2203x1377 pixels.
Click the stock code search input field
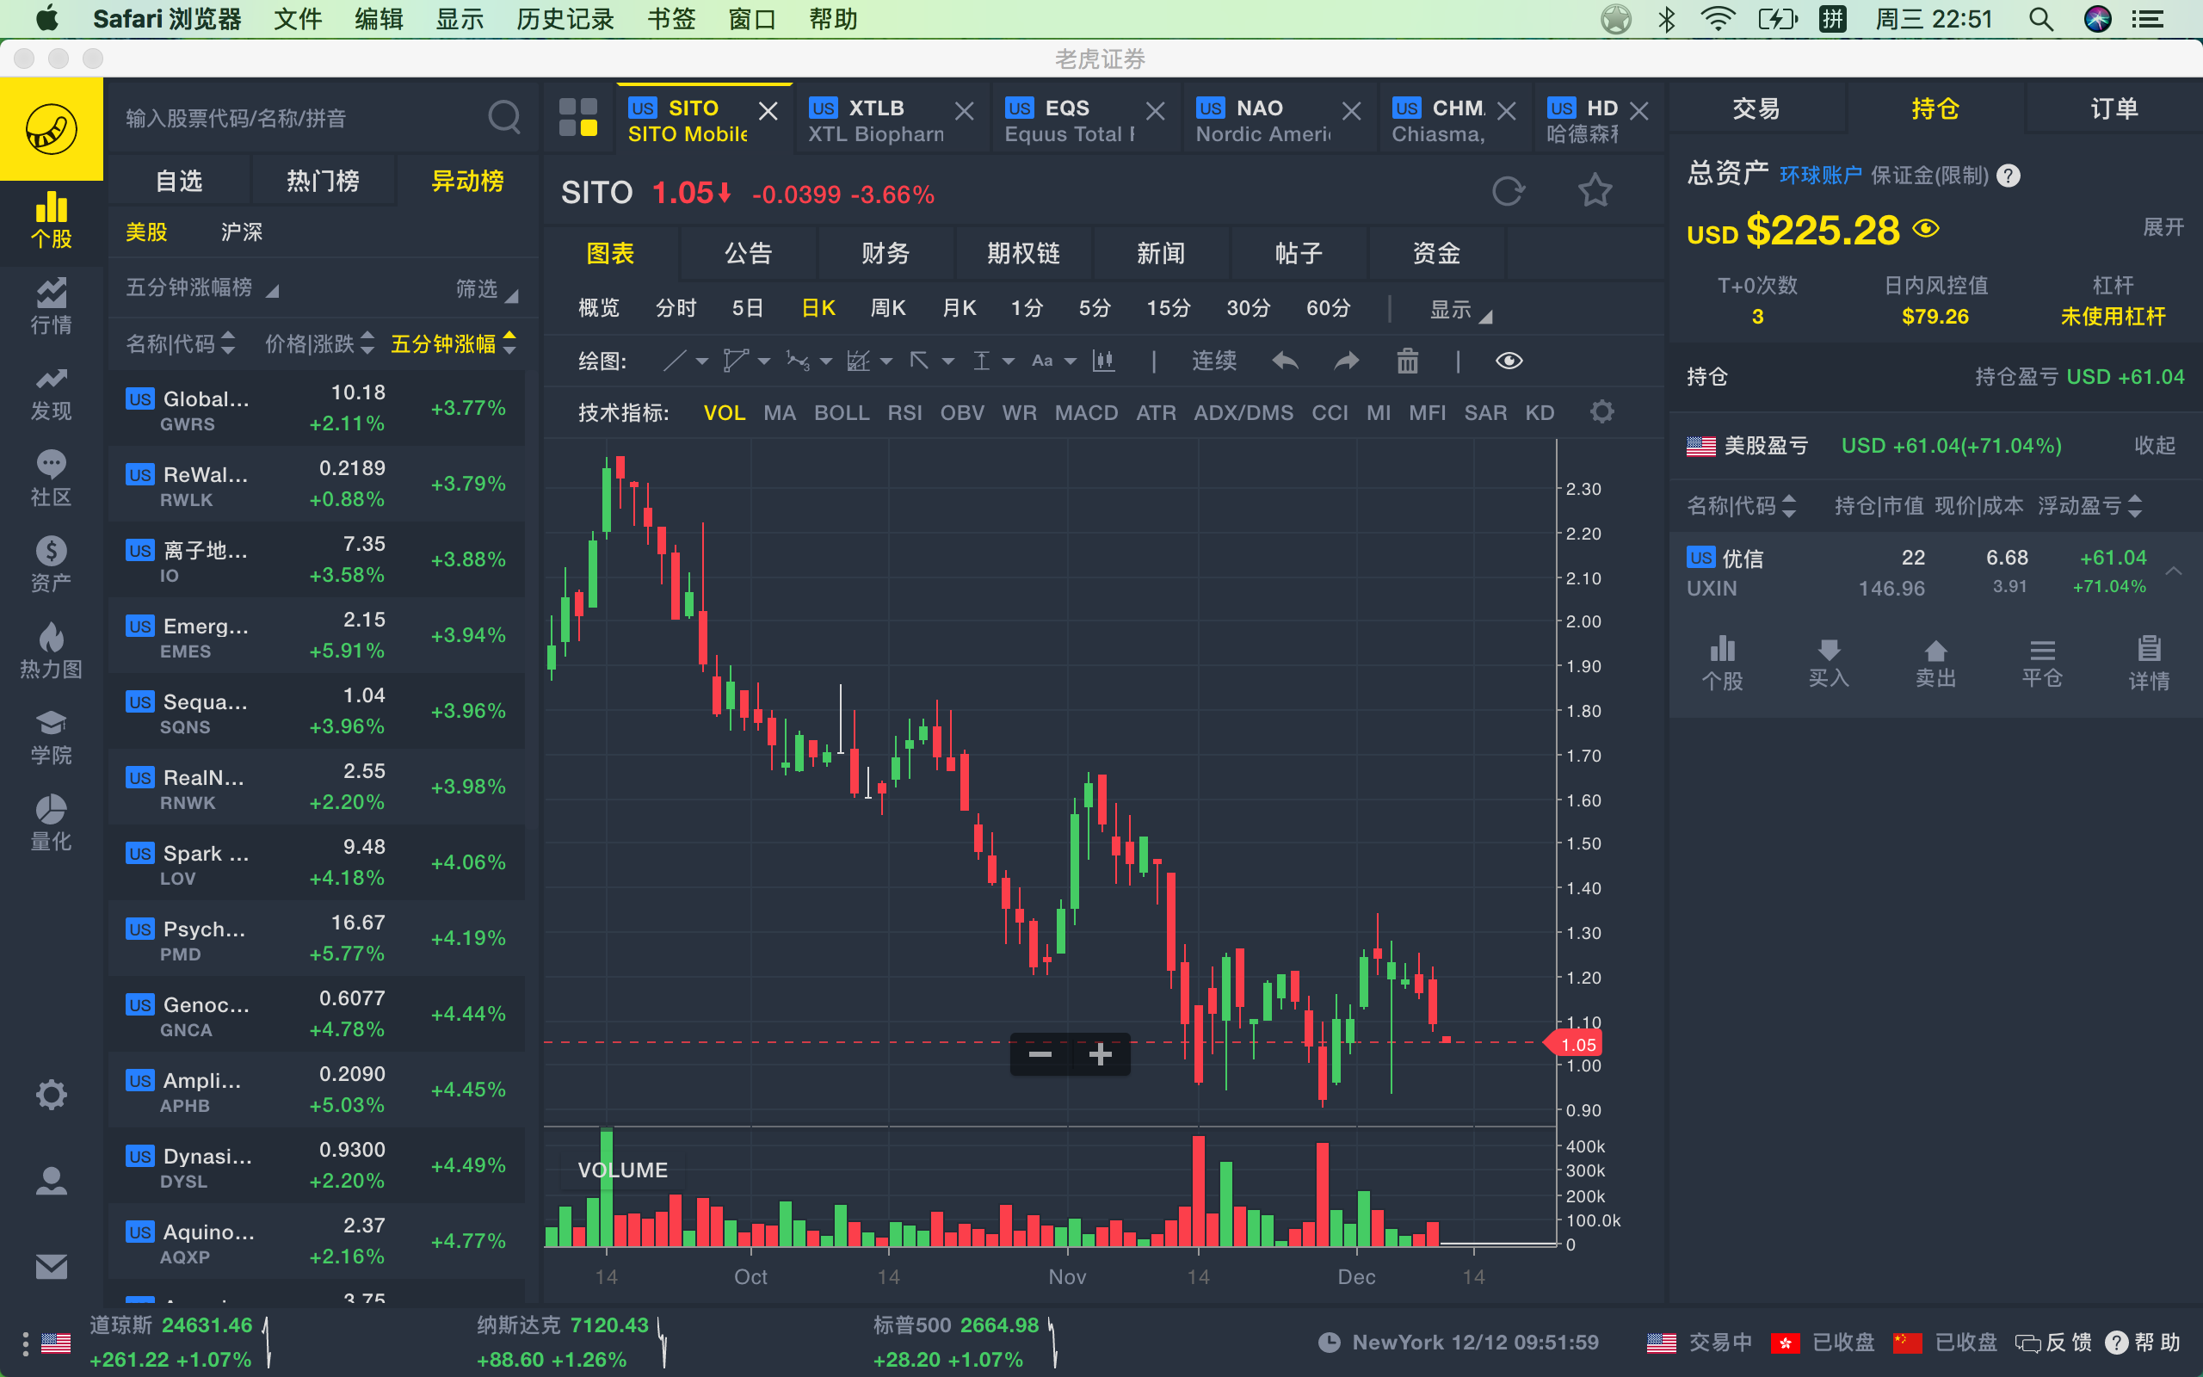[300, 119]
